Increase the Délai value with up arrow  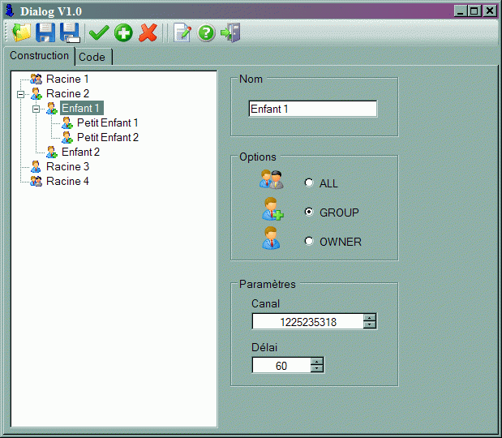click(316, 362)
